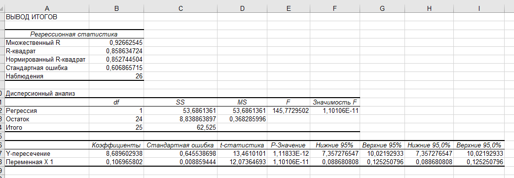Viewport: 514px width, 178px height.
Task: Select the residual SS value 8,838863897
Action: tap(180, 119)
